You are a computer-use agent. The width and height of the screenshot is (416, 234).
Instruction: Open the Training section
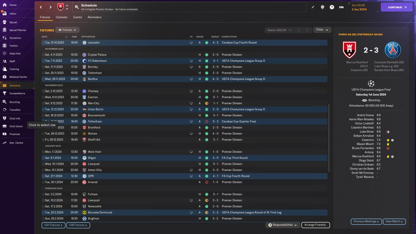tap(14, 69)
